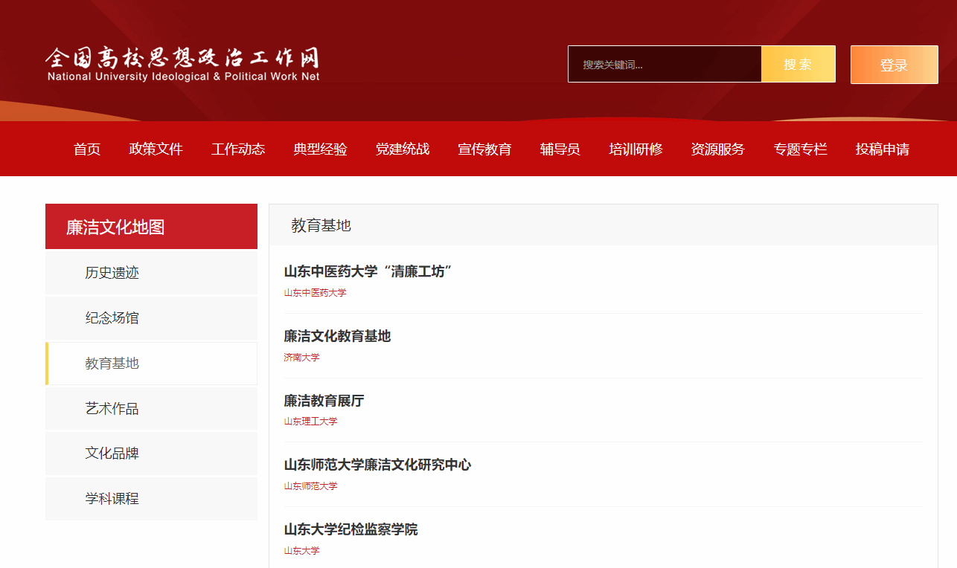The image size is (957, 568).
Task: Select 历史遗迹 in the left sidebar
Action: pyautogui.click(x=112, y=273)
